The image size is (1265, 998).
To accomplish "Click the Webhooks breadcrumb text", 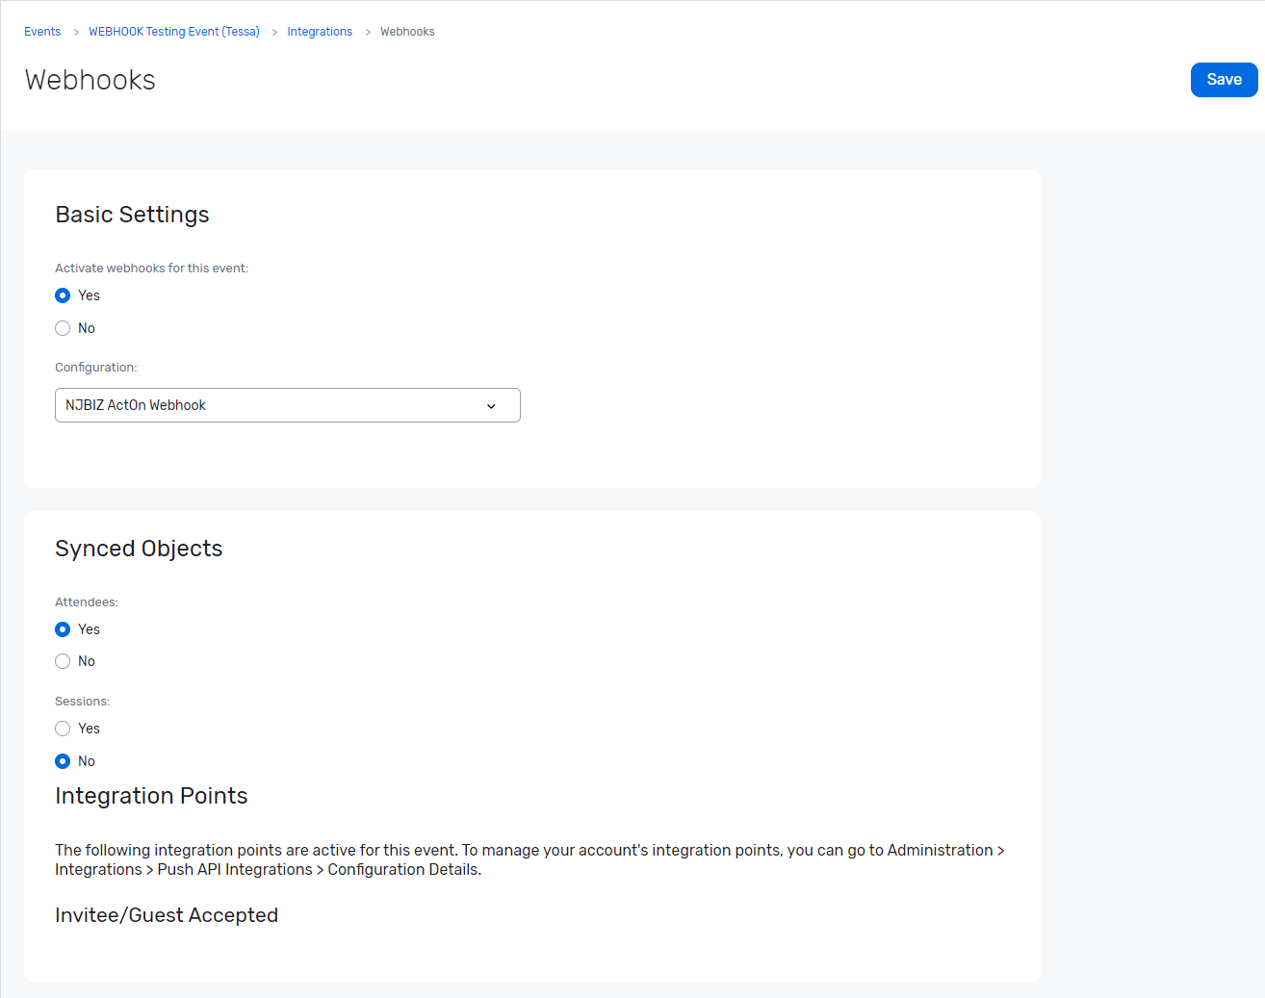I will point(407,32).
